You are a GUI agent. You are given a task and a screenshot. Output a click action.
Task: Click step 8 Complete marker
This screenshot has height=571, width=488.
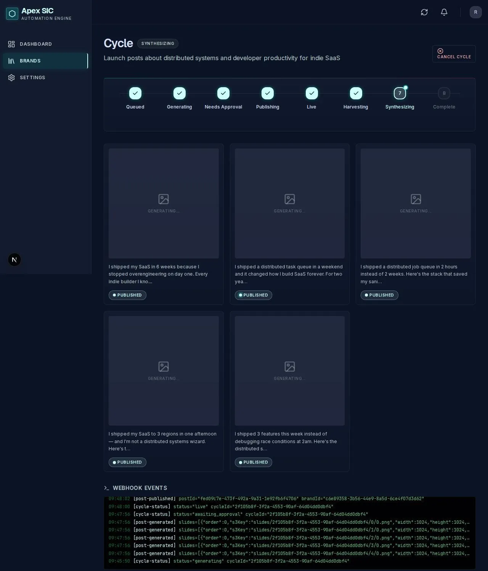[444, 93]
